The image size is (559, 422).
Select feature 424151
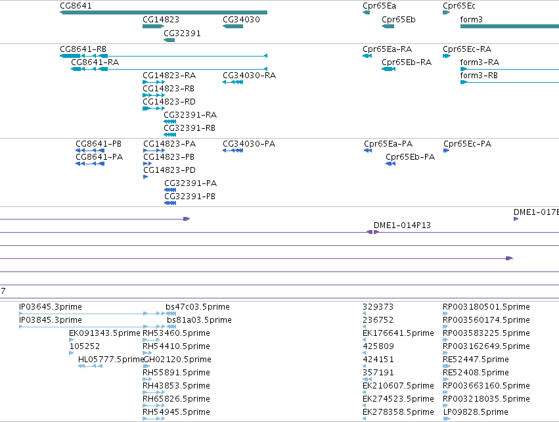(x=365, y=366)
